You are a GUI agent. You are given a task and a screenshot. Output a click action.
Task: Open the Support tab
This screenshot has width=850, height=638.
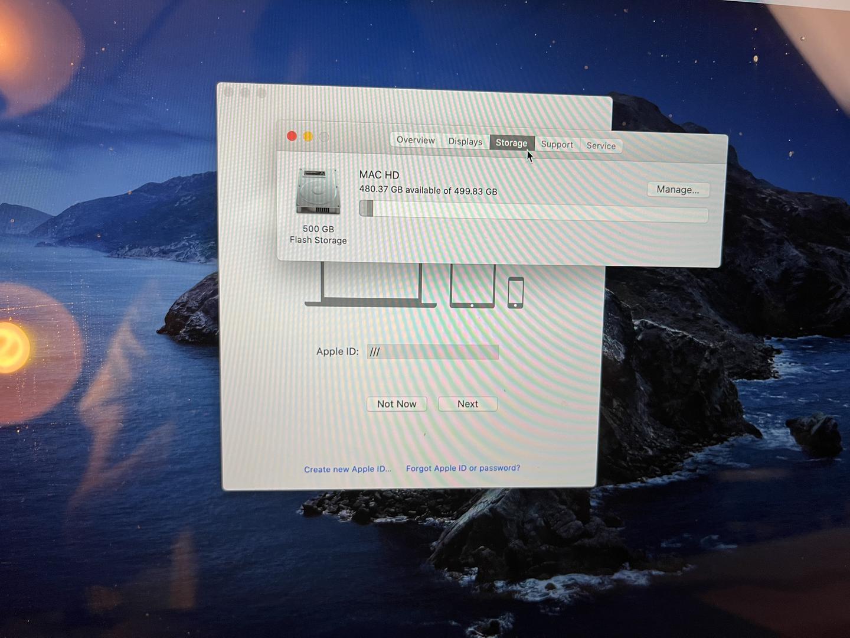(x=557, y=145)
